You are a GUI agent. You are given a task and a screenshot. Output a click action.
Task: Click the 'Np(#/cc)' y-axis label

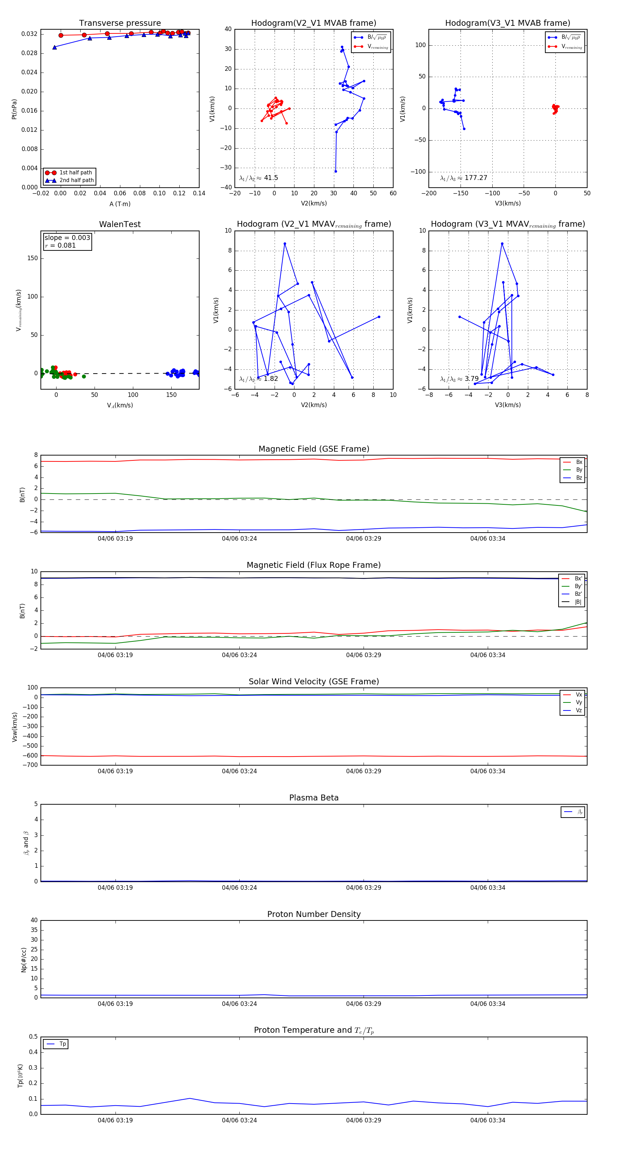(x=24, y=960)
